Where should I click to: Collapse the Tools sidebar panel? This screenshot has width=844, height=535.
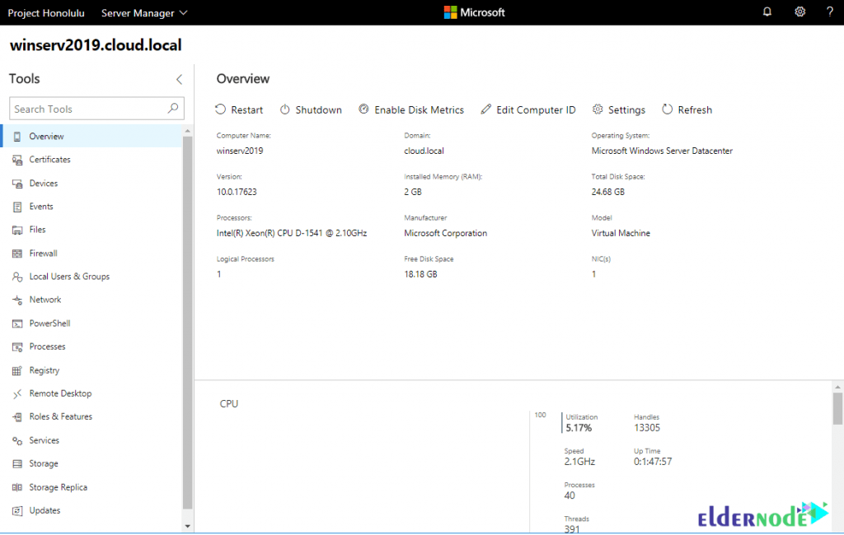[180, 78]
